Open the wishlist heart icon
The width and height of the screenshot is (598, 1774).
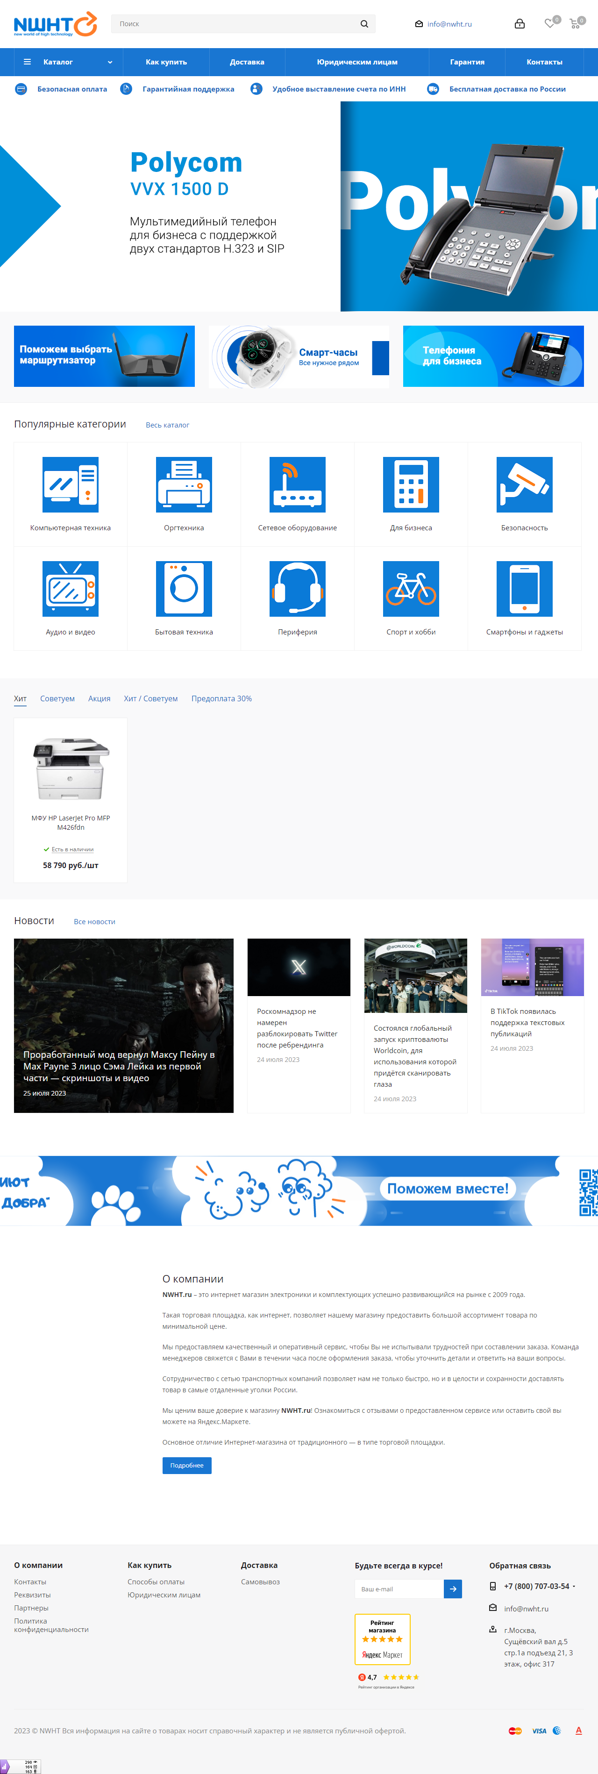(x=549, y=23)
